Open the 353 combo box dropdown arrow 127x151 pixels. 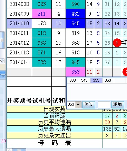point(78,105)
